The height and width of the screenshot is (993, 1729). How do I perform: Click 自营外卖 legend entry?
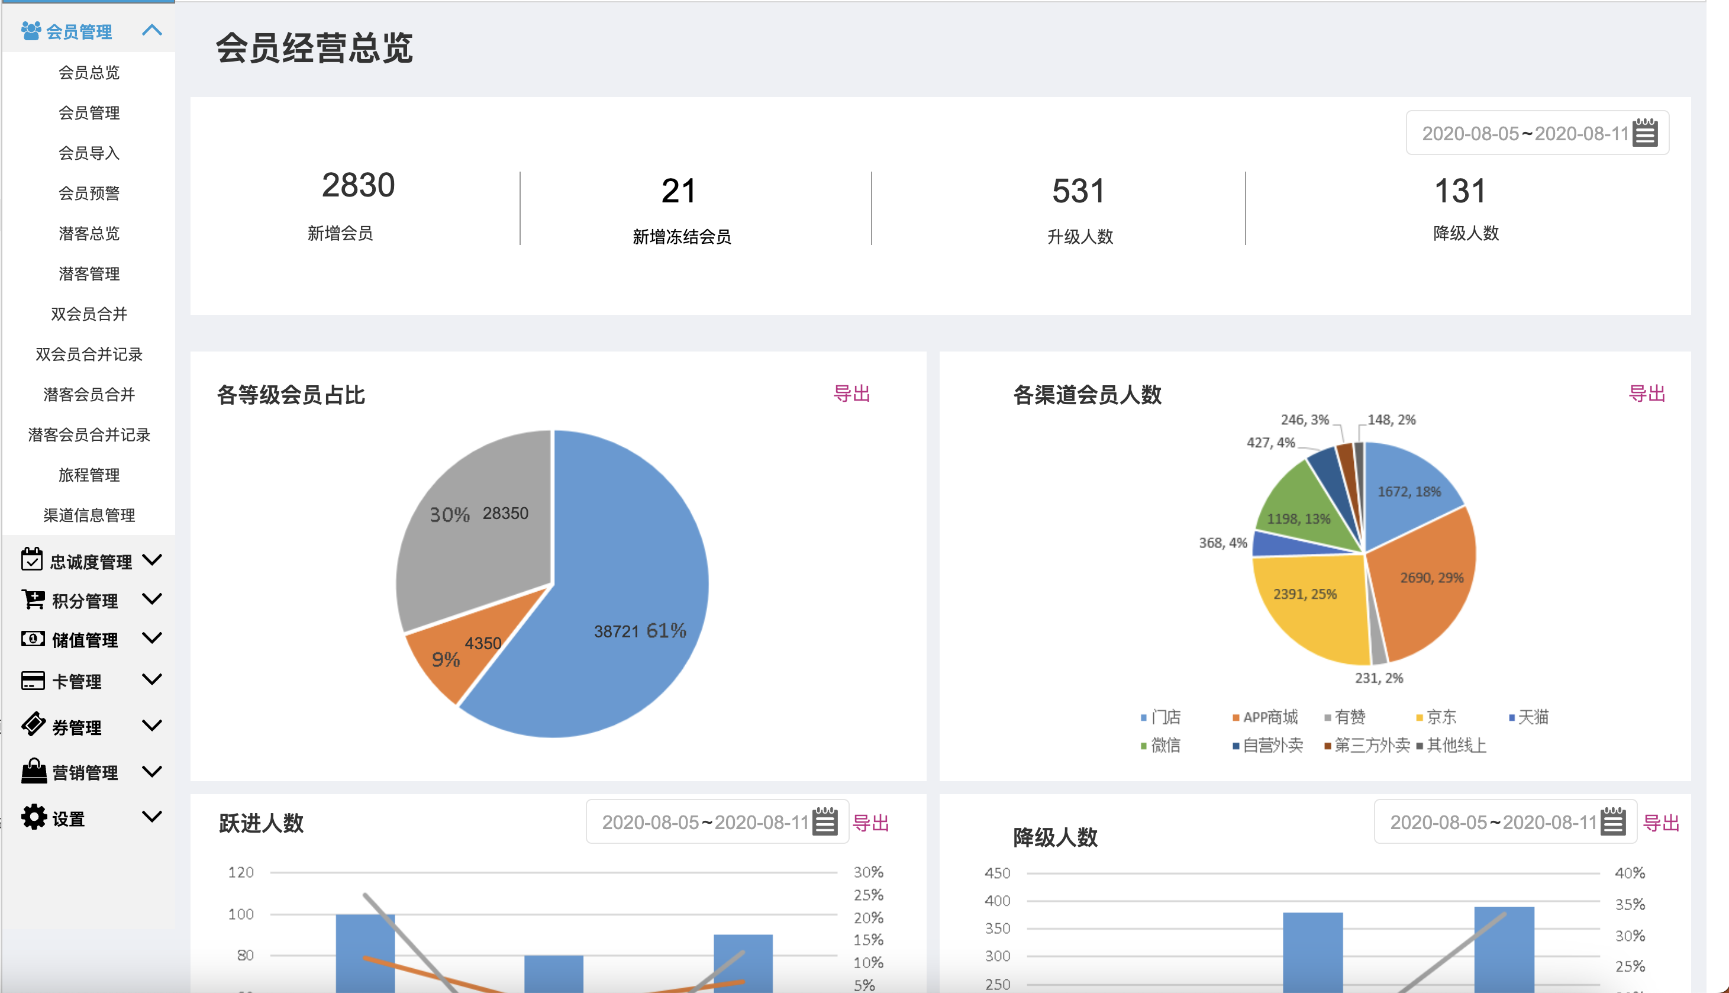[x=1267, y=744]
